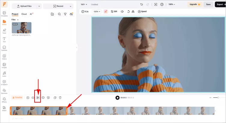This screenshot has width=226, height=123.
Task: Expand the Record dropdown arrow
Action: click(71, 6)
